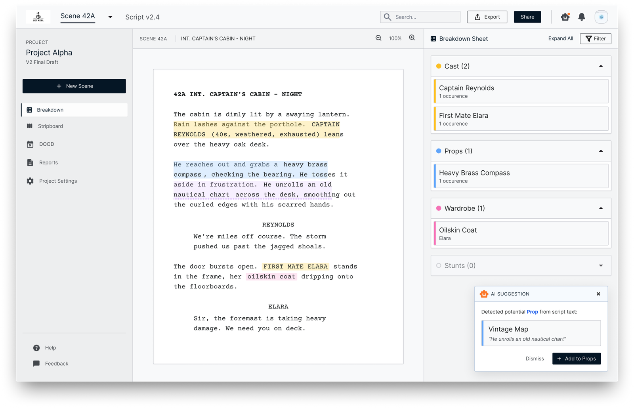634x408 pixels.
Task: Select the First Mate Elara cast card
Action: [521, 119]
